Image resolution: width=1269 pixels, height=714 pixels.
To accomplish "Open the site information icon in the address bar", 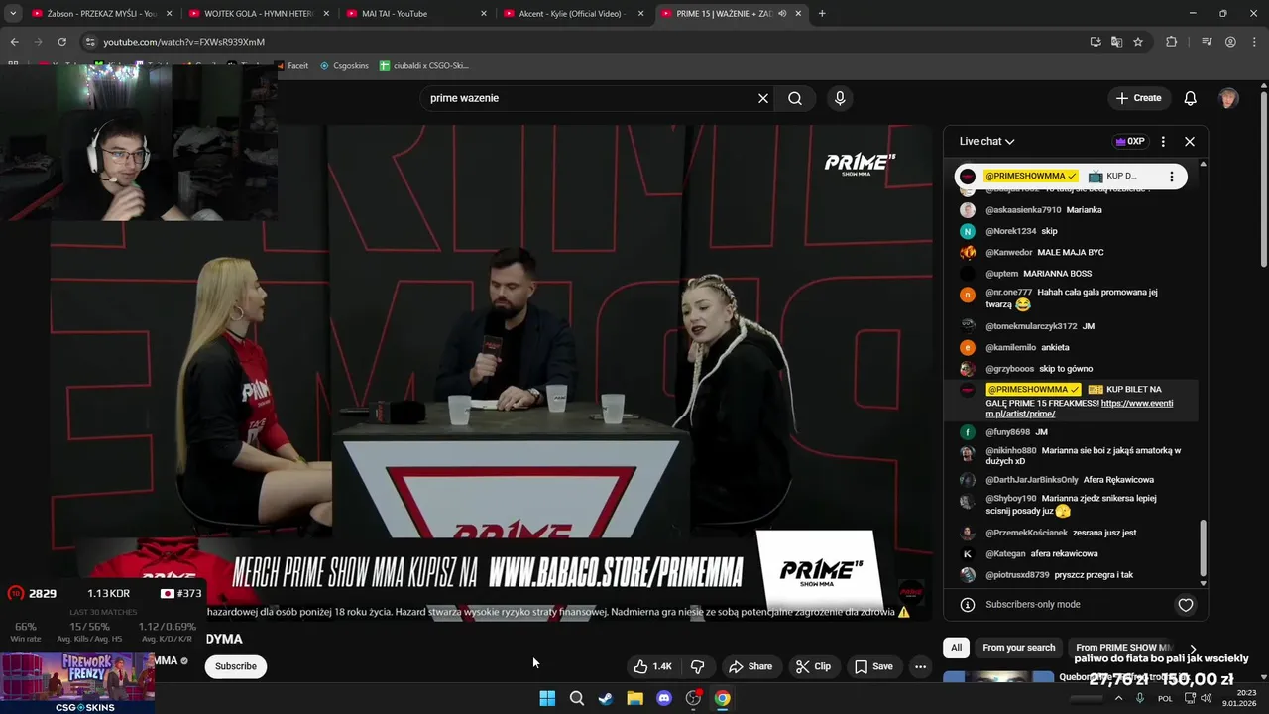I will (x=90, y=42).
